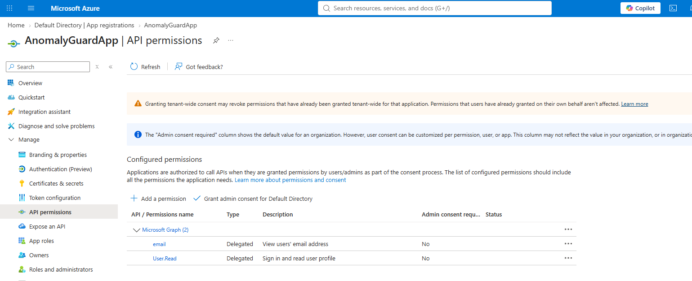The width and height of the screenshot is (692, 281).
Task: Click the global search resources field
Action: 434,8
